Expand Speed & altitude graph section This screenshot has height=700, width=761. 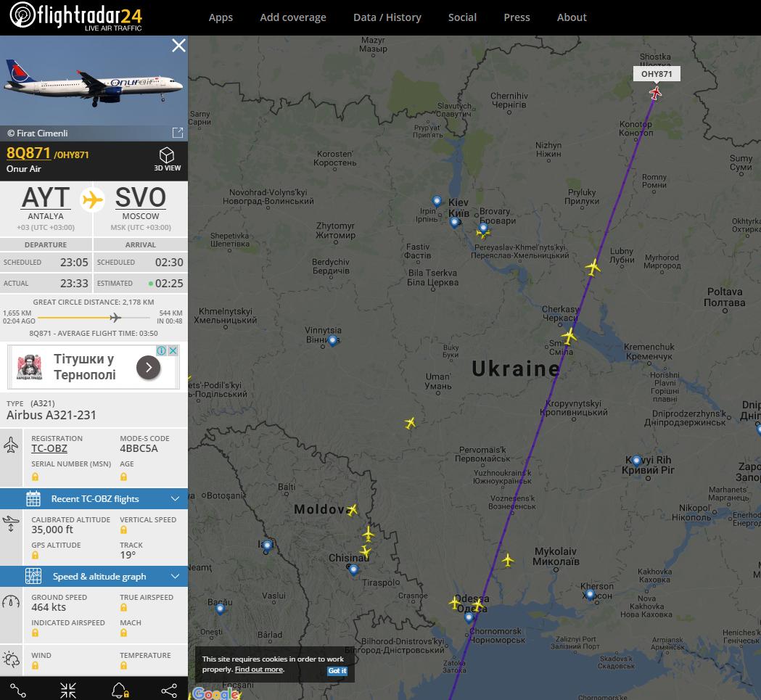(x=94, y=576)
